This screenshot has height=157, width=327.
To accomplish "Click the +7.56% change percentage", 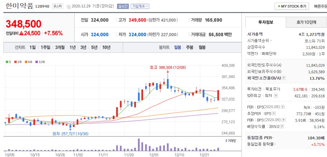I will (53, 33).
